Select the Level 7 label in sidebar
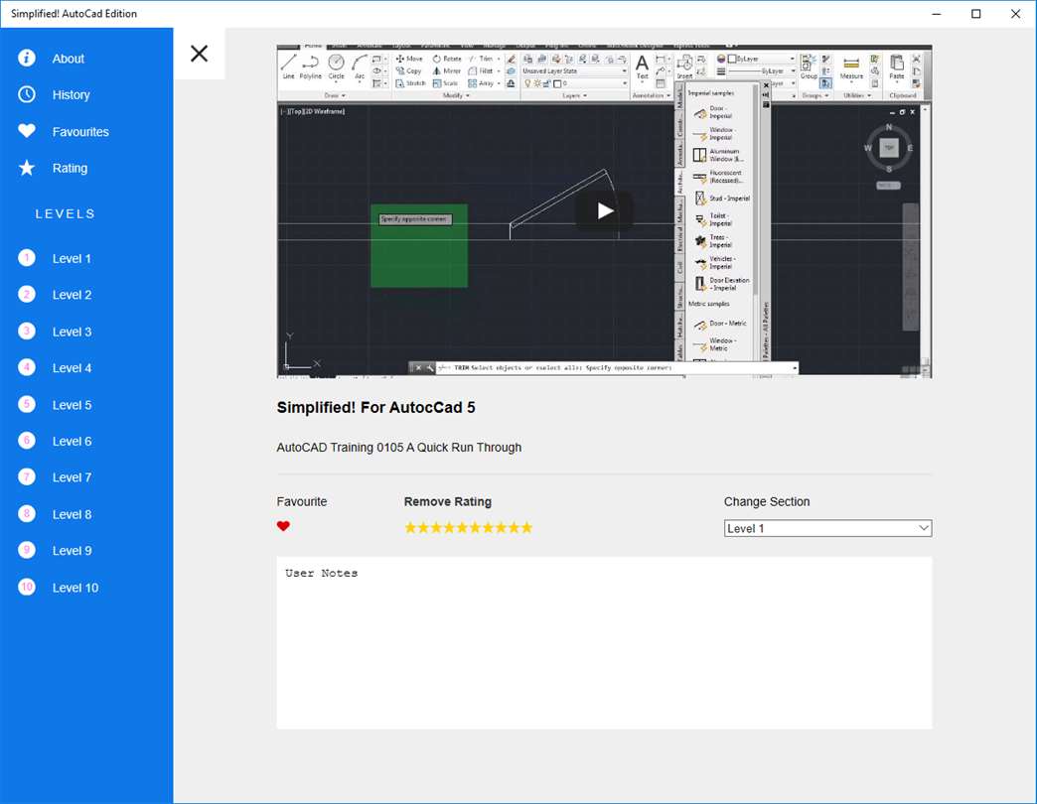This screenshot has width=1037, height=804. [72, 477]
